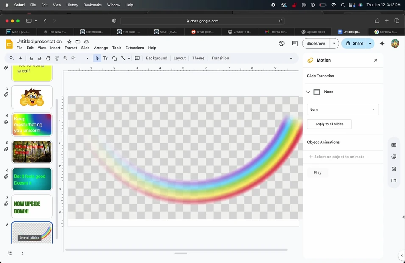Switch to grid view of slides
Screen dimensions: 405x263
click(x=10, y=253)
